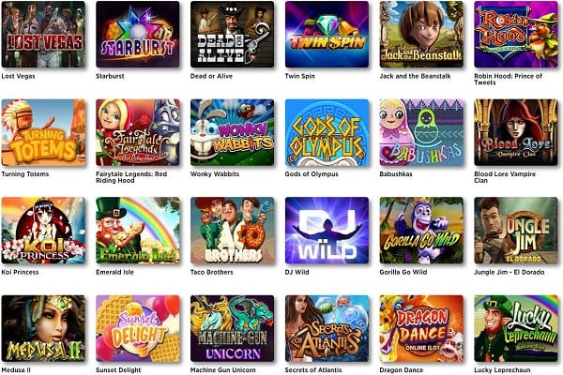Open the Jungle Jim - El Dorado label
This screenshot has height=375, width=563.
[x=510, y=272]
